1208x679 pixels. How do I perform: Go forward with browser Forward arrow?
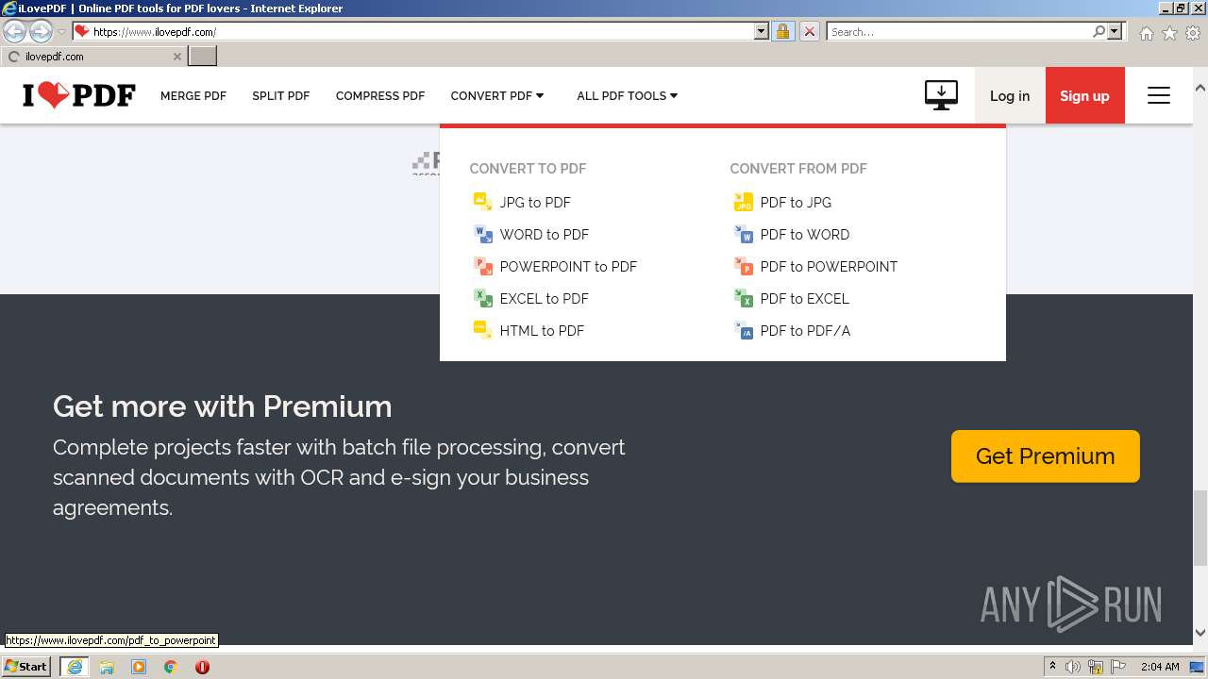[41, 31]
